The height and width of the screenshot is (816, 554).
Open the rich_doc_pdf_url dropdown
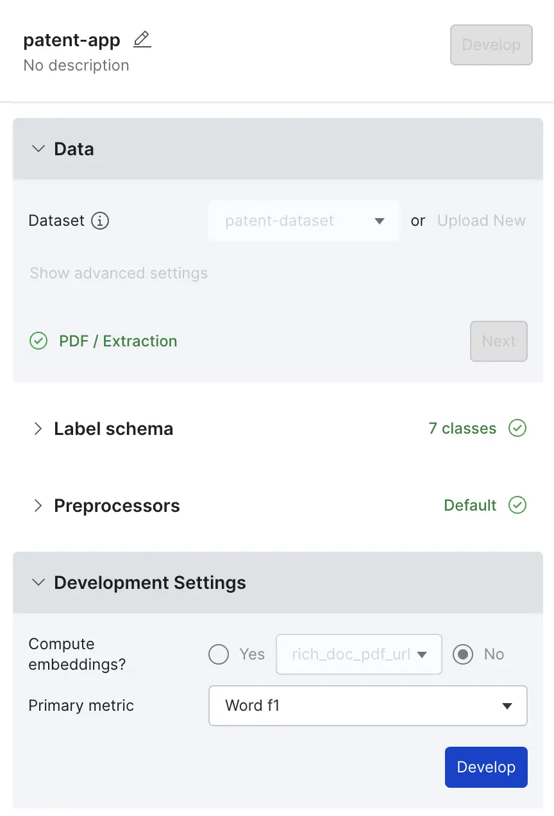359,654
